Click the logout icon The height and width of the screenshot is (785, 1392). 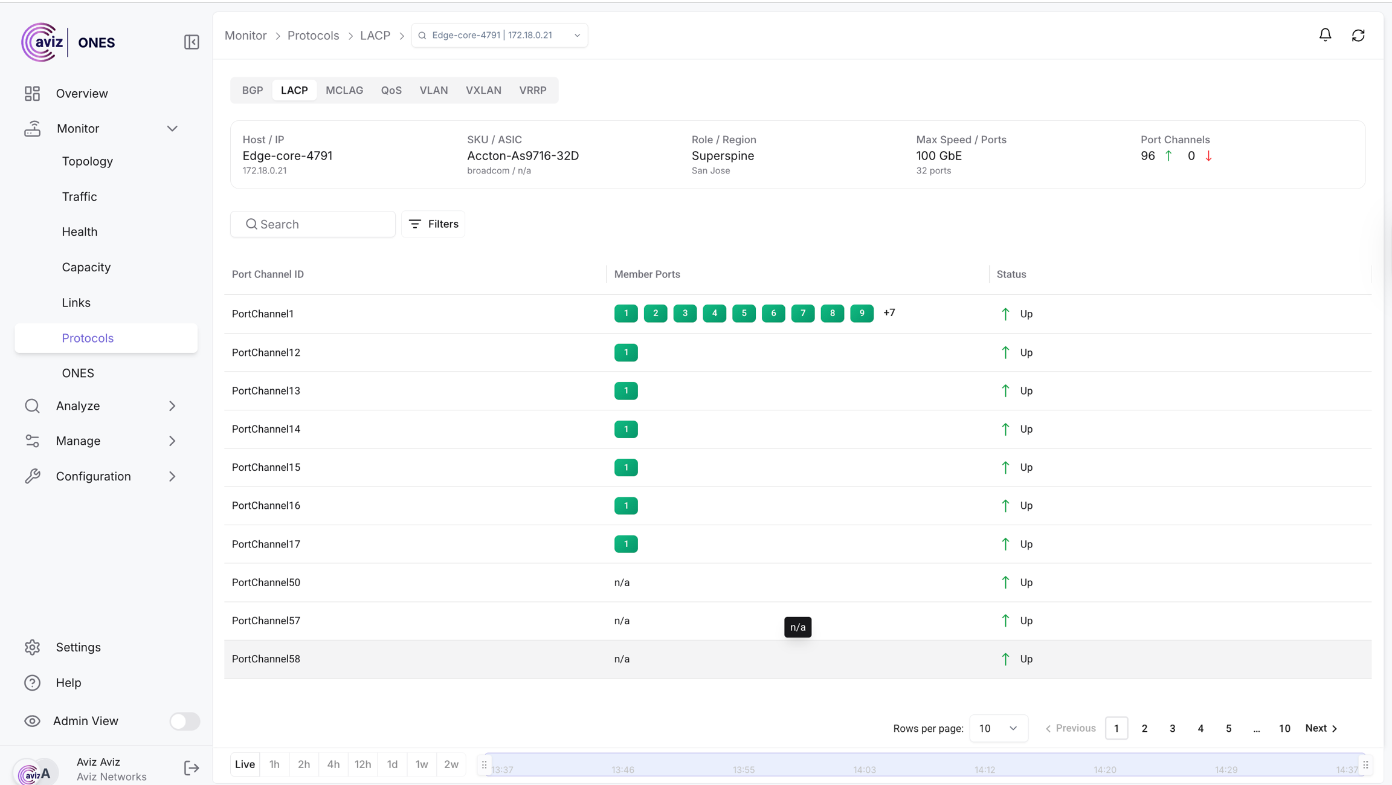(191, 768)
